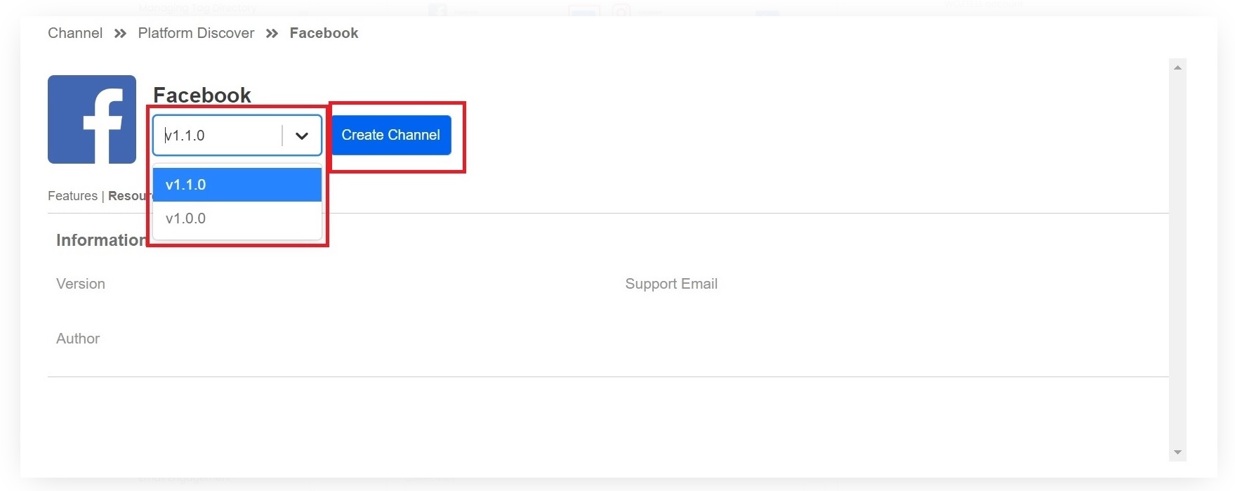Focus the version selector text field
The image size is (1235, 491).
(218, 136)
